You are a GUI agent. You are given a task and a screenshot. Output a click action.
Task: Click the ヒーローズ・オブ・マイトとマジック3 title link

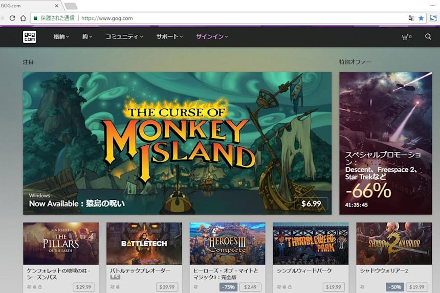pyautogui.click(x=226, y=274)
